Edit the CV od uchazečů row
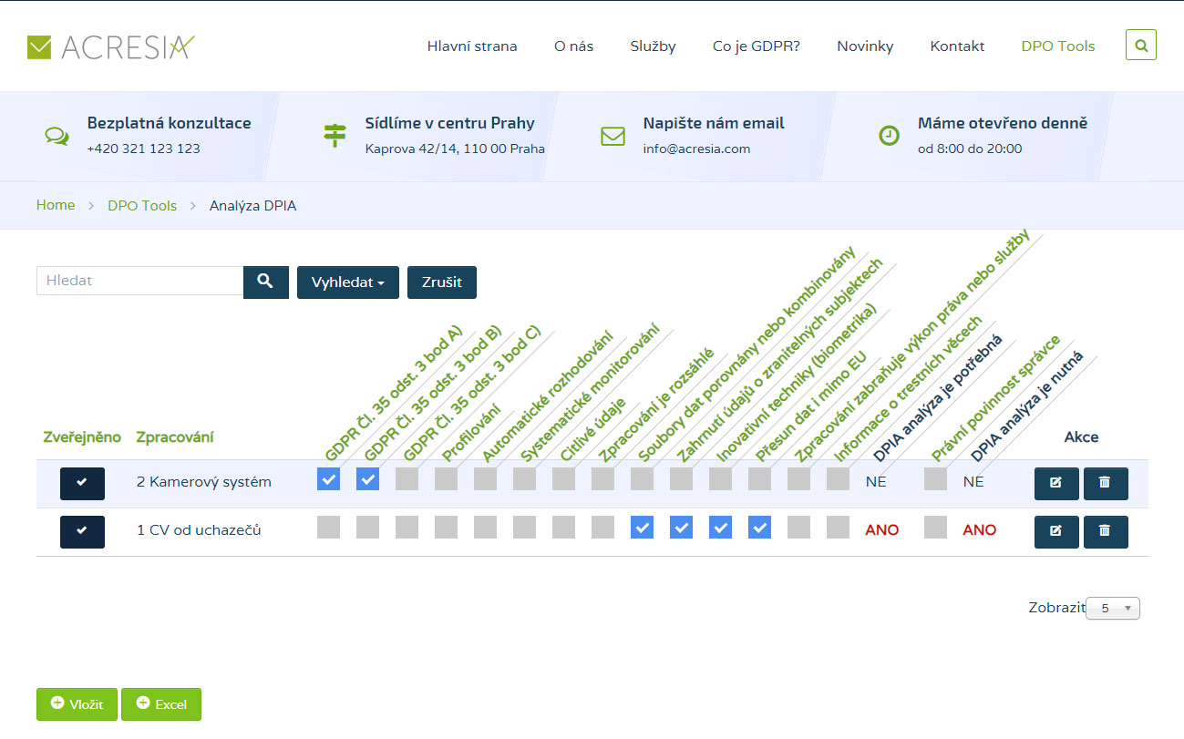This screenshot has width=1184, height=739. (x=1056, y=532)
